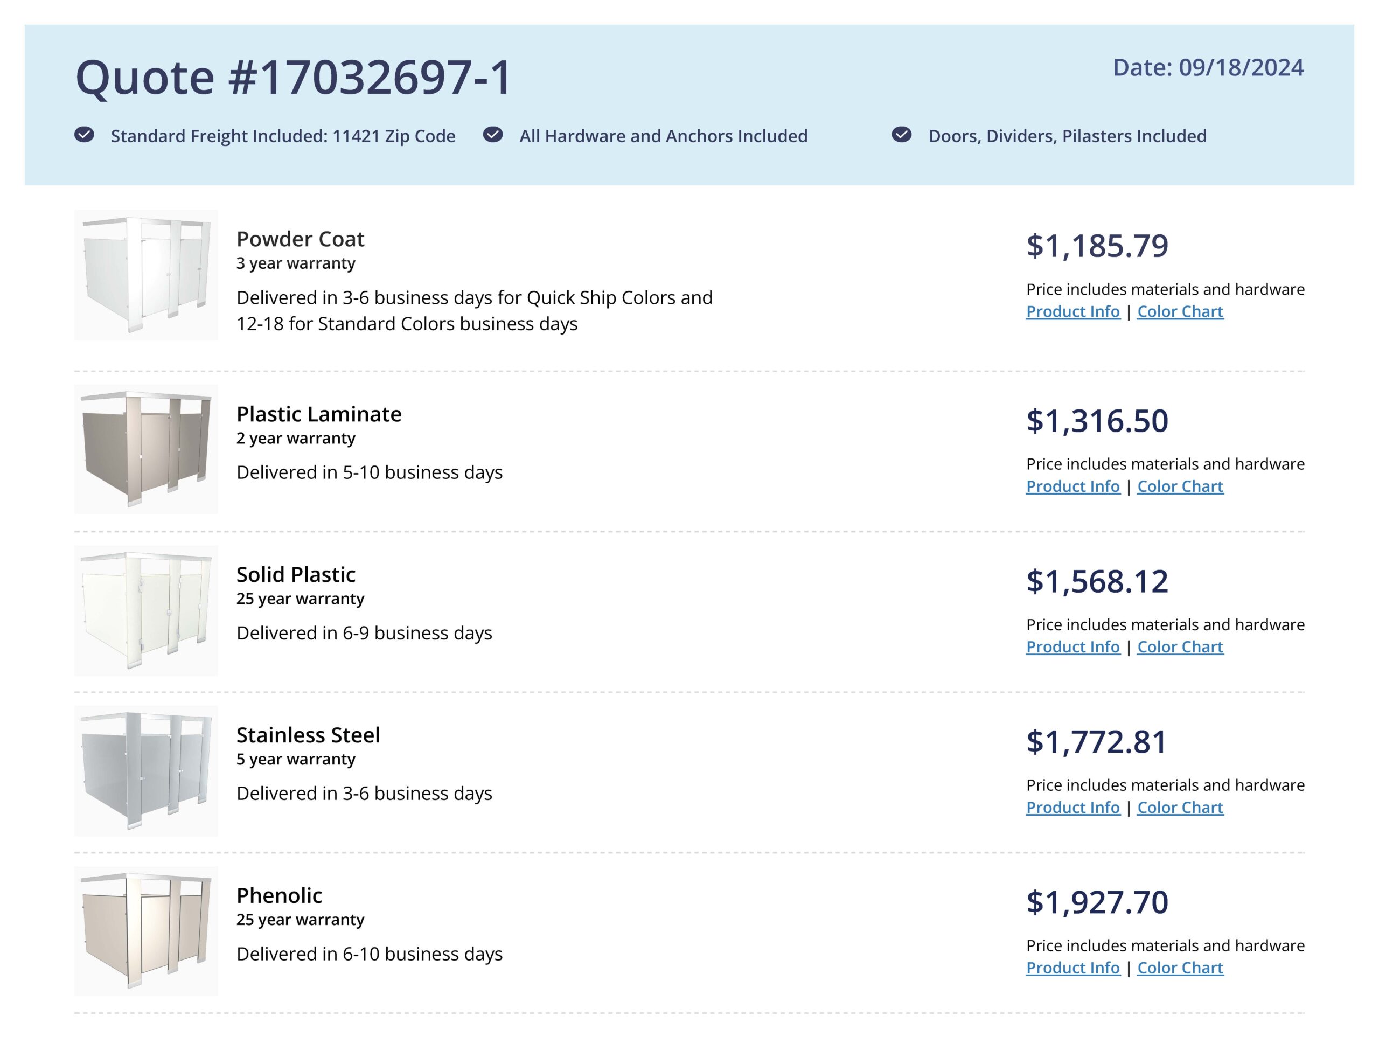Open the Solid Plastic partition thumbnail
The height and width of the screenshot is (1064, 1379).
pos(146,610)
